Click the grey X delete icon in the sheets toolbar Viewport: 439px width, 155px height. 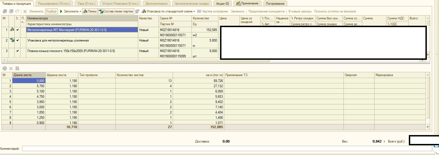pos(11,68)
